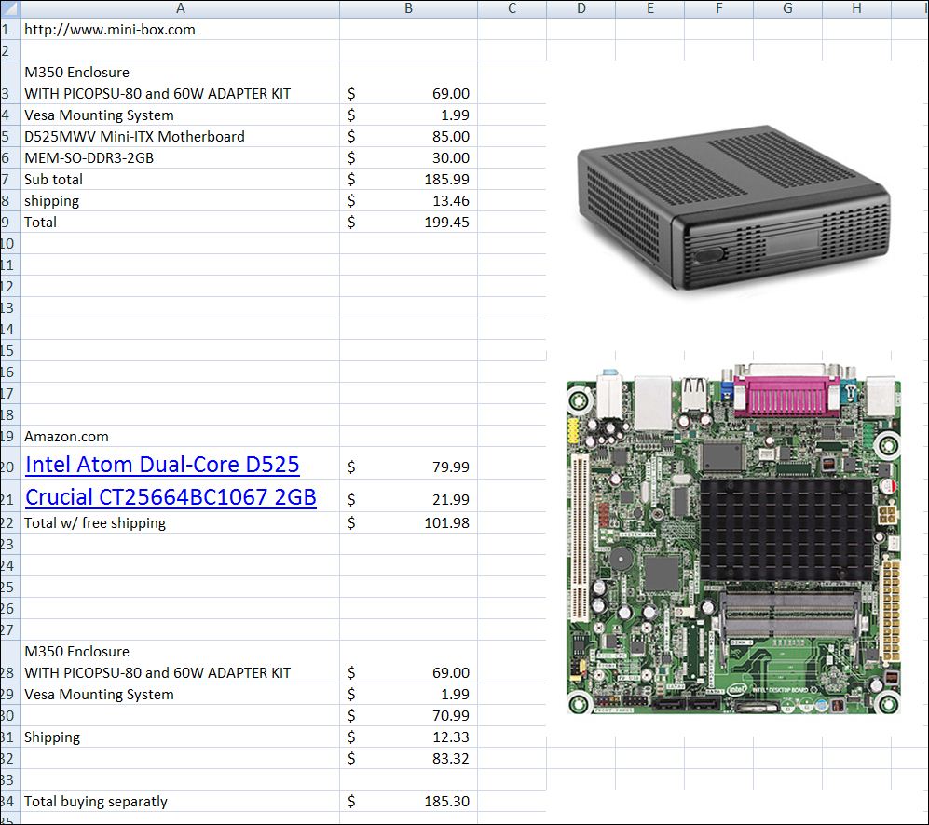
Task: Select the 'MEM-SO-DDR3-2GB' cell
Action: [181, 157]
